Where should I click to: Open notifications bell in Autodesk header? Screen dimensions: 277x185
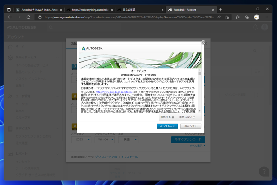coord(255,27)
